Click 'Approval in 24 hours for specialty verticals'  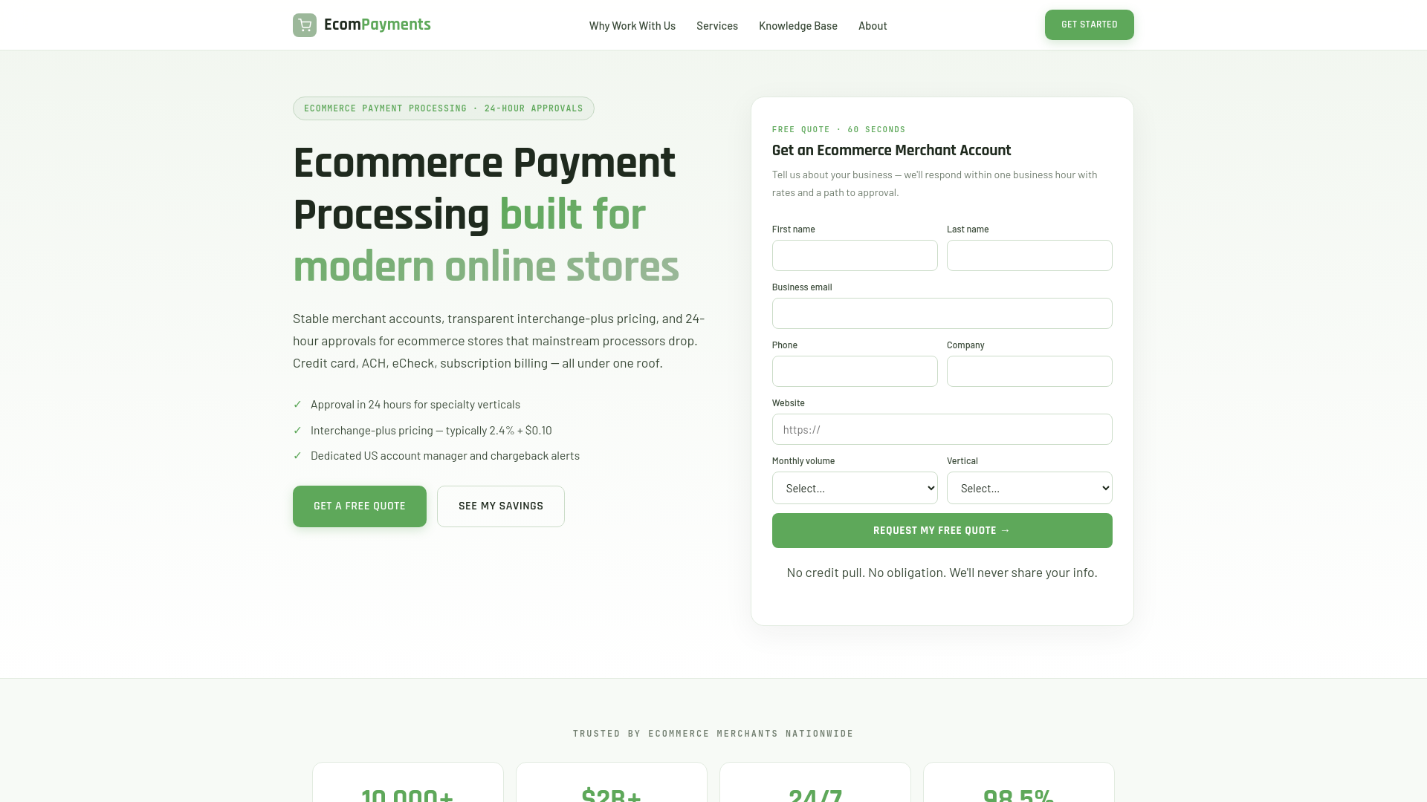415,405
